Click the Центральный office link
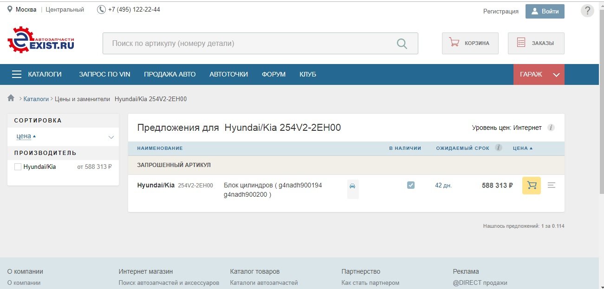604x289 pixels. 65,9
